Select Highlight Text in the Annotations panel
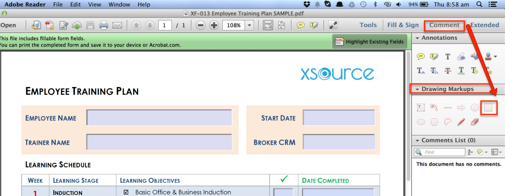This screenshot has height=196, width=505. pyautogui.click(x=434, y=57)
